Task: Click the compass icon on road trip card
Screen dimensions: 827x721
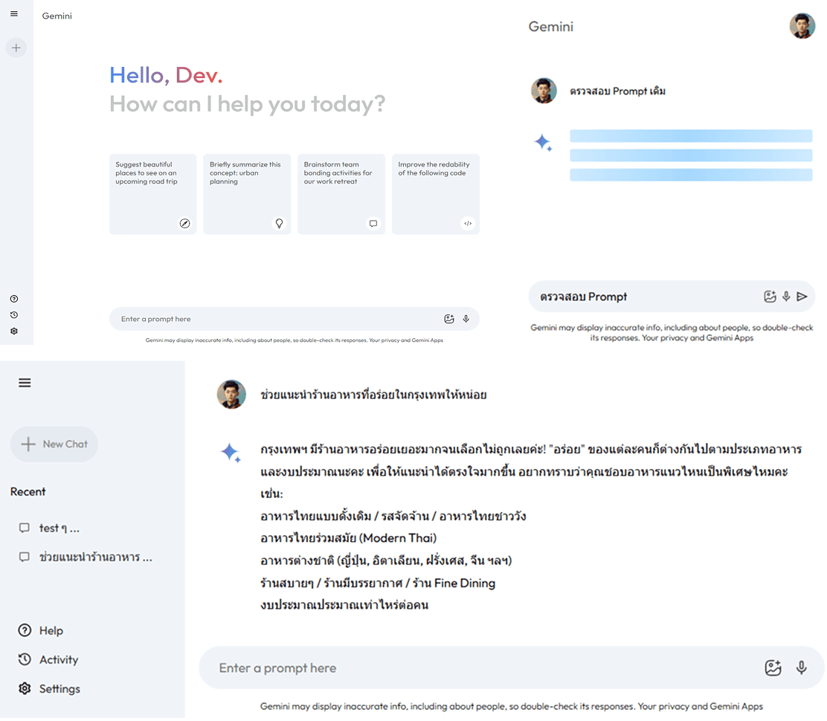Action: pyautogui.click(x=185, y=223)
